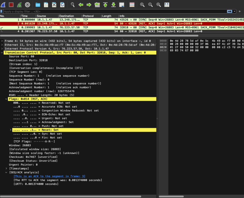Screen dimensions: 244x198
Task: Toggle auto-scroll during live capture
Action: pos(121,5)
